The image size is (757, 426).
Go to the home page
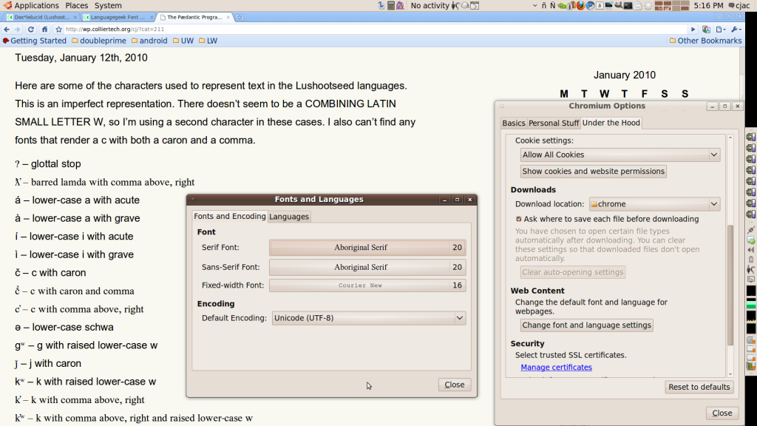click(45, 29)
